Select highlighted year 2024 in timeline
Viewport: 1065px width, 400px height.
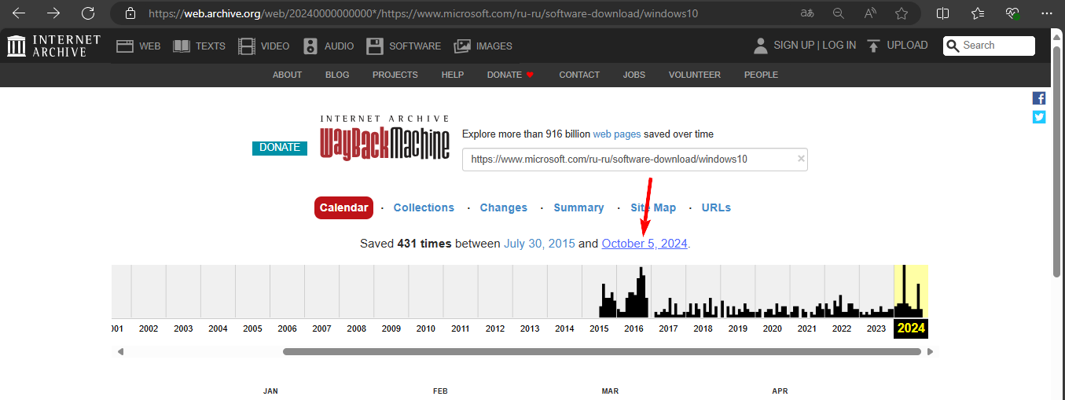coord(911,328)
